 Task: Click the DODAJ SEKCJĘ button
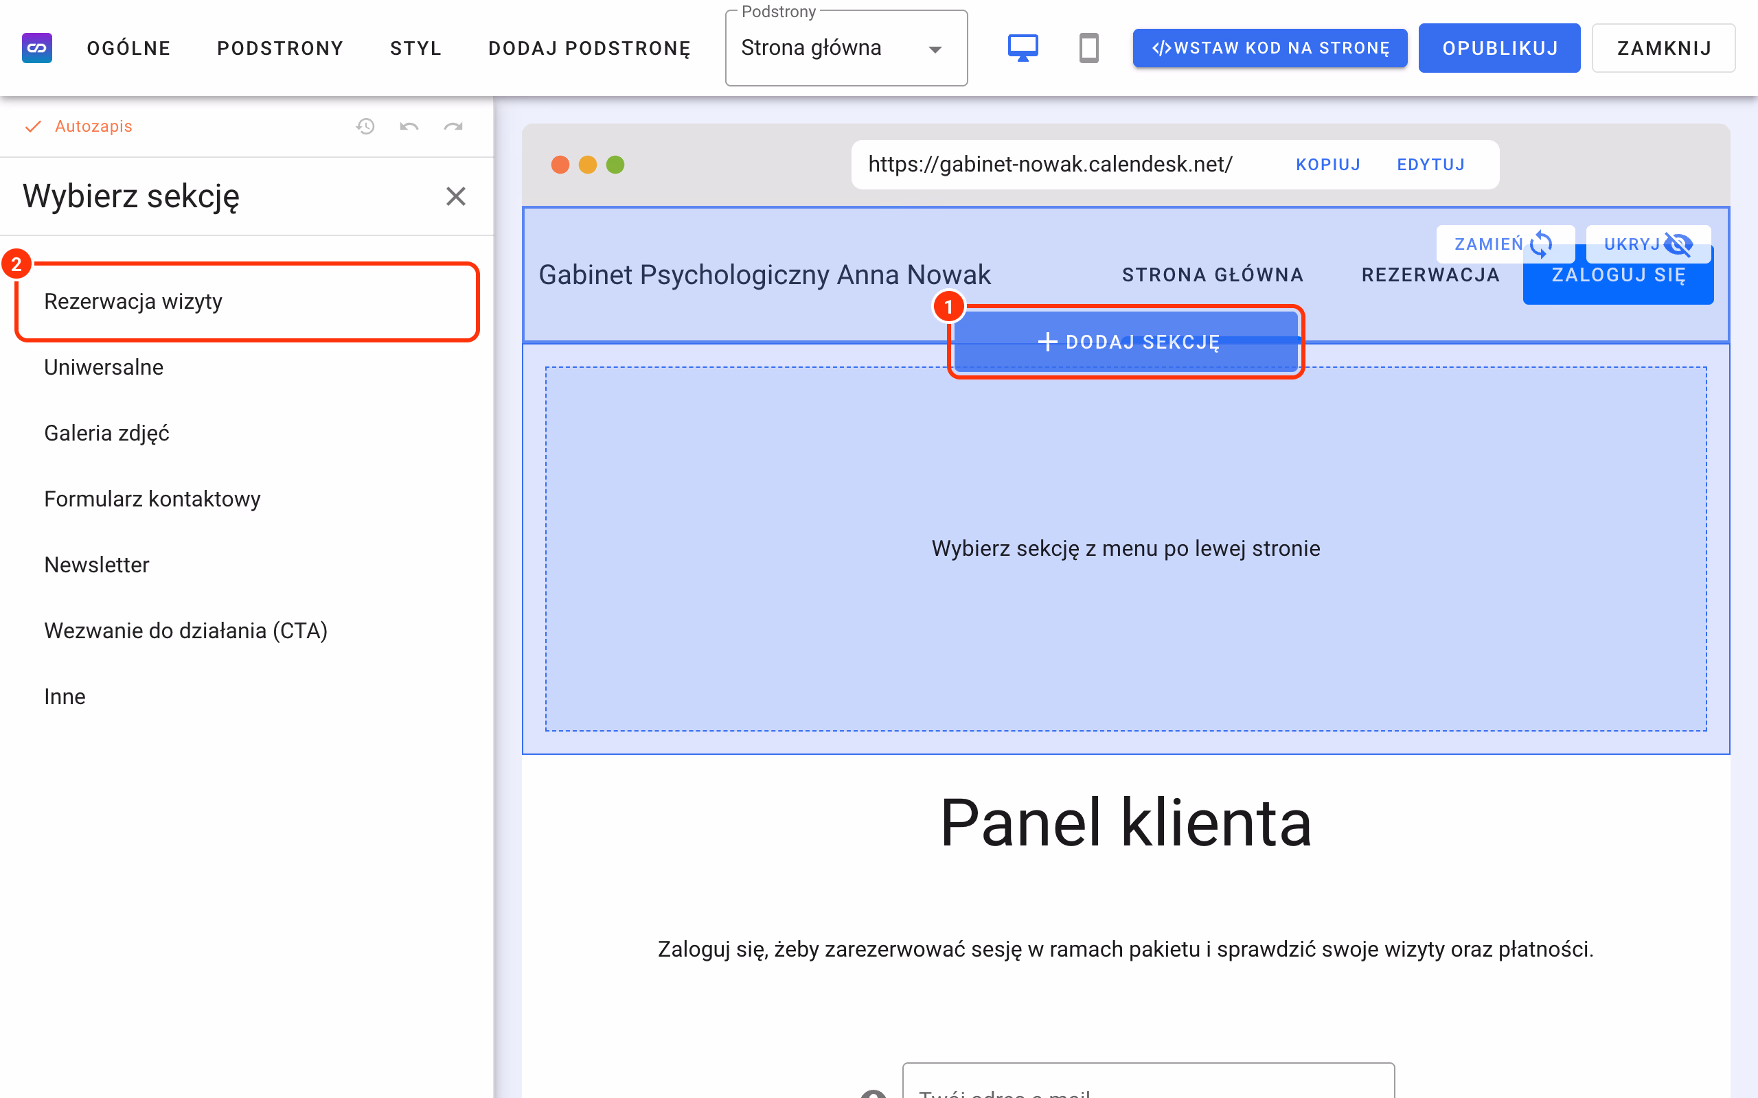(1126, 342)
